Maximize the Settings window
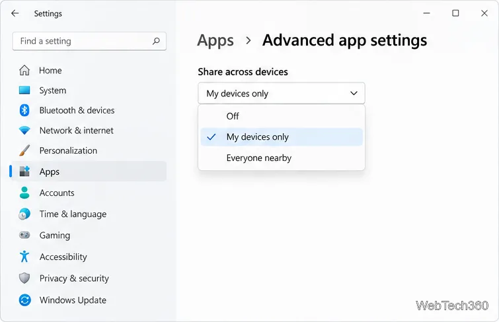Screen dimensions: 499x322 [x=455, y=13]
